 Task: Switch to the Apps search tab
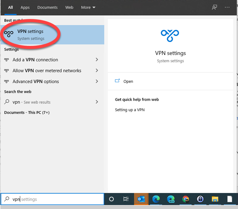(25, 7)
